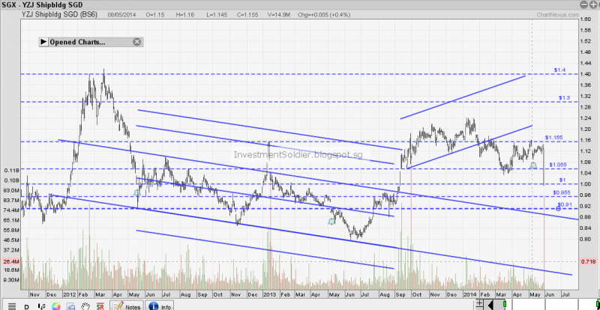The image size is (600, 310).
Task: Click the red 0.718 indicator value label
Action: [x=589, y=261]
